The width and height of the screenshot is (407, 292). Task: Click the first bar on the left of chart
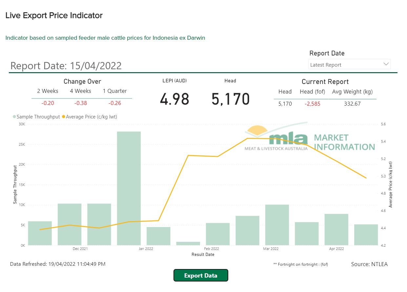pyautogui.click(x=40, y=233)
